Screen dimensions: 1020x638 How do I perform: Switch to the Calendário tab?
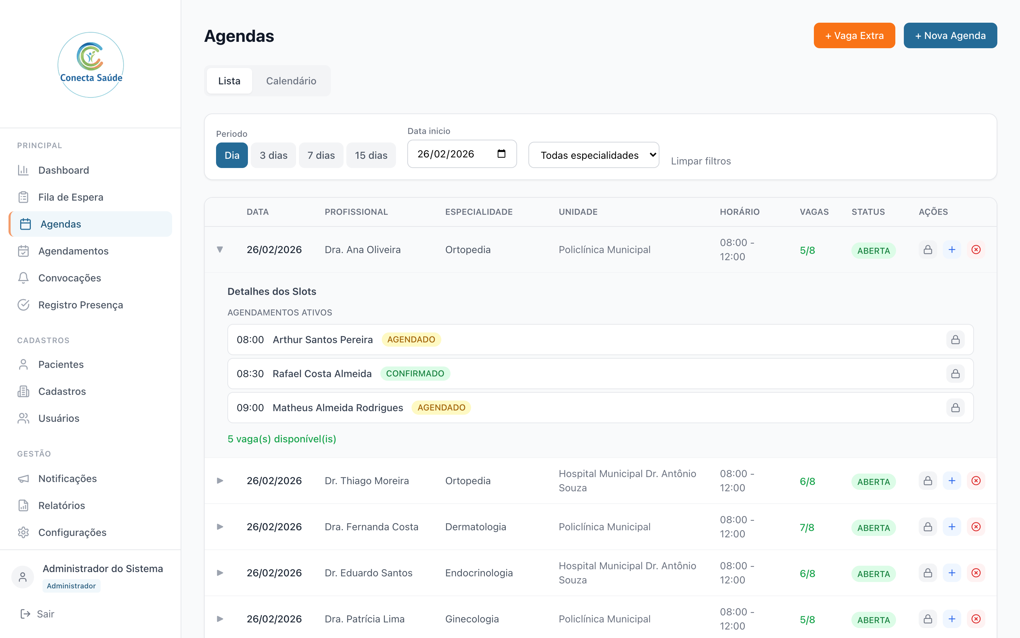click(291, 81)
